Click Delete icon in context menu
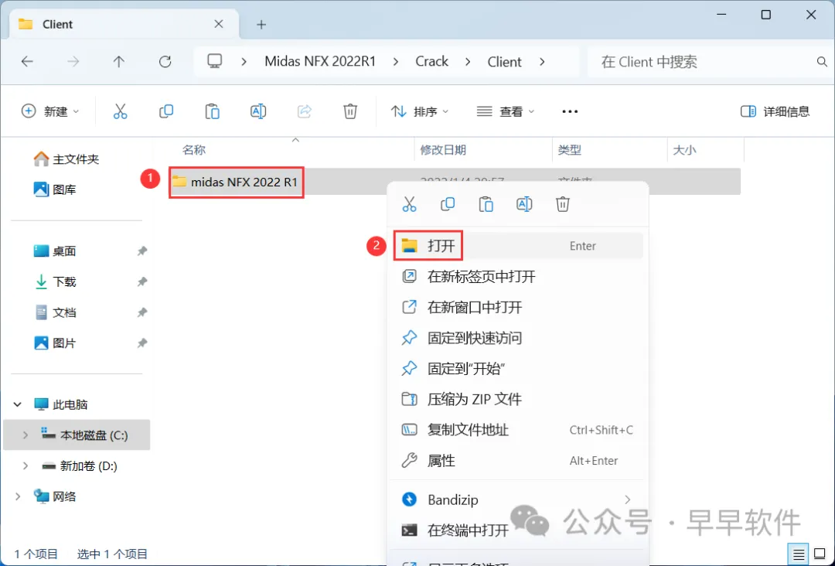Screen dimensions: 835x566 [x=563, y=204]
